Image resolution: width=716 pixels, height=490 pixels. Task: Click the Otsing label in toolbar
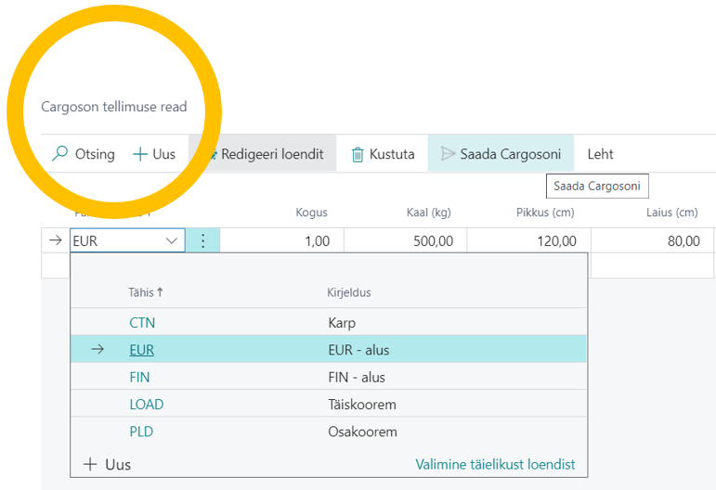95,154
